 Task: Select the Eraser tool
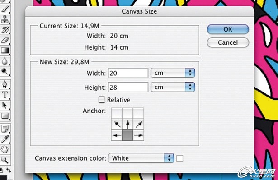coord(5,40)
